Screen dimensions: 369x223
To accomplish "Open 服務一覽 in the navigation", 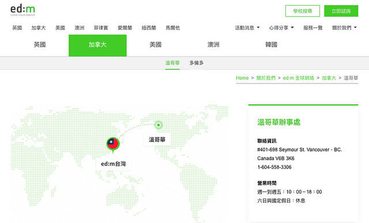I will point(312,28).
